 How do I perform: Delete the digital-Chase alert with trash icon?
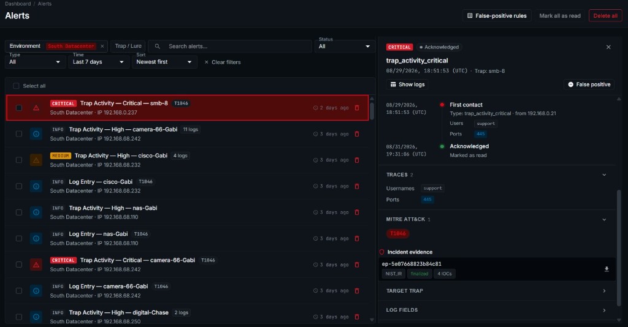tap(357, 317)
